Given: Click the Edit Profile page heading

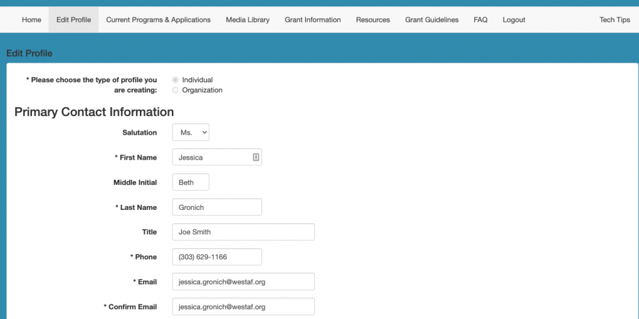Looking at the screenshot, I should click(29, 54).
